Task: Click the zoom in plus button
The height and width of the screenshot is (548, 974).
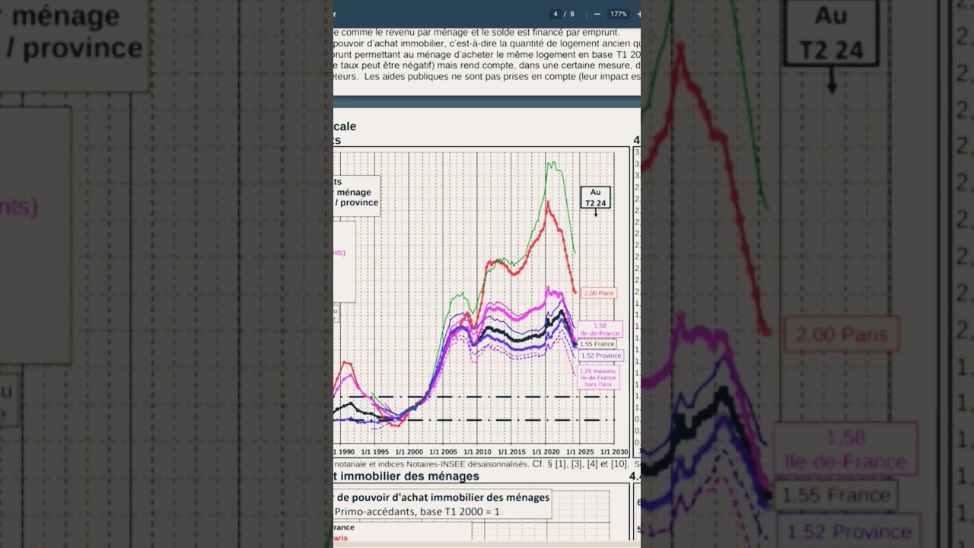Action: (638, 14)
